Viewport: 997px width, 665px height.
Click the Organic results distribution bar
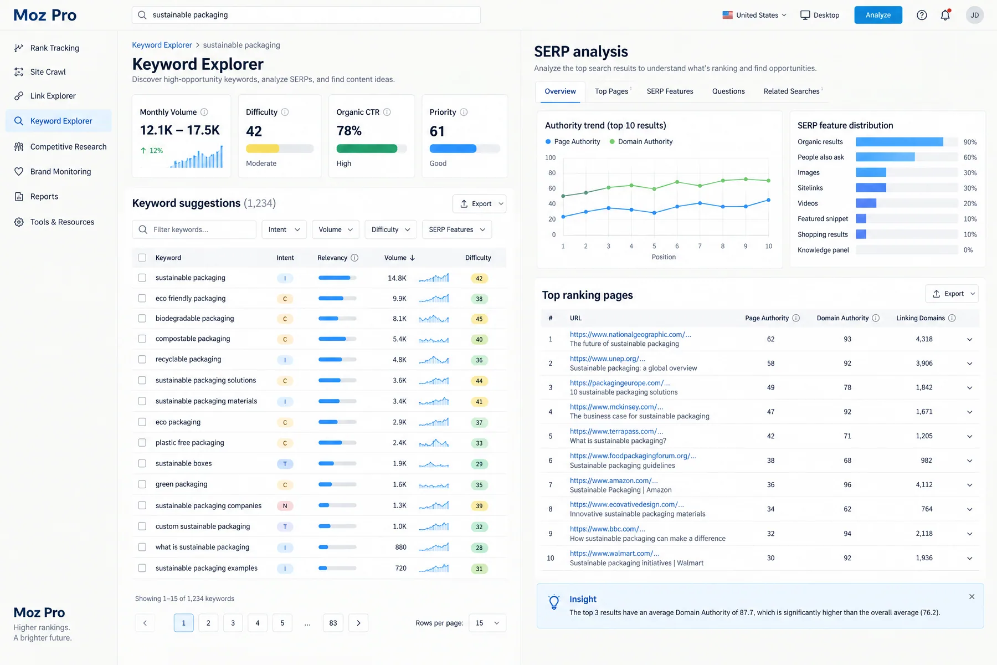tap(899, 142)
